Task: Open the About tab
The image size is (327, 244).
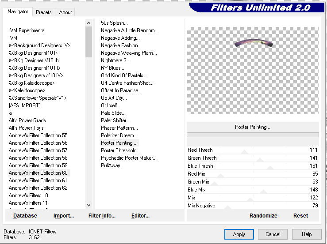Action: pos(65,12)
